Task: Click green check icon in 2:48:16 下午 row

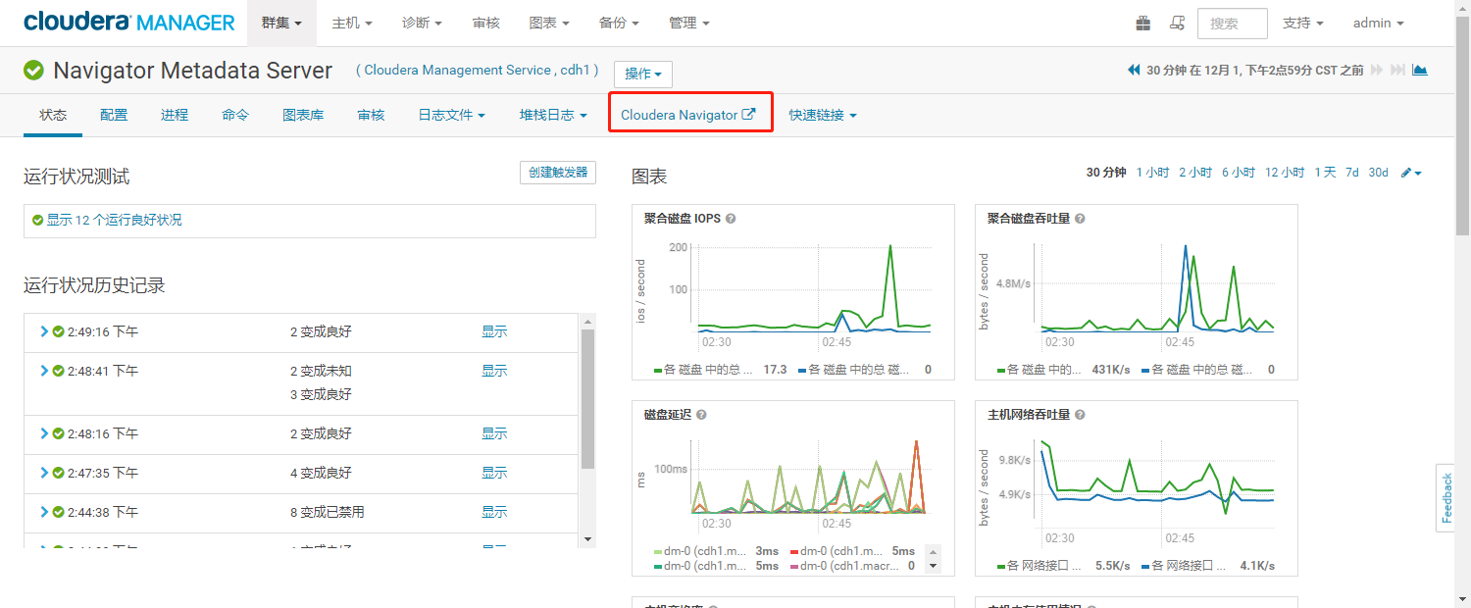Action: click(x=59, y=433)
